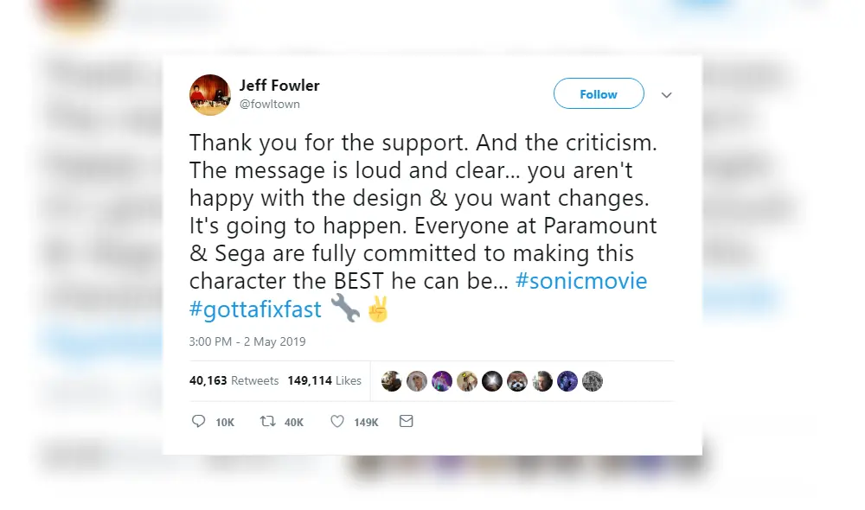The height and width of the screenshot is (510, 865).
Task: Click the peace sign emoji
Action: tap(379, 309)
